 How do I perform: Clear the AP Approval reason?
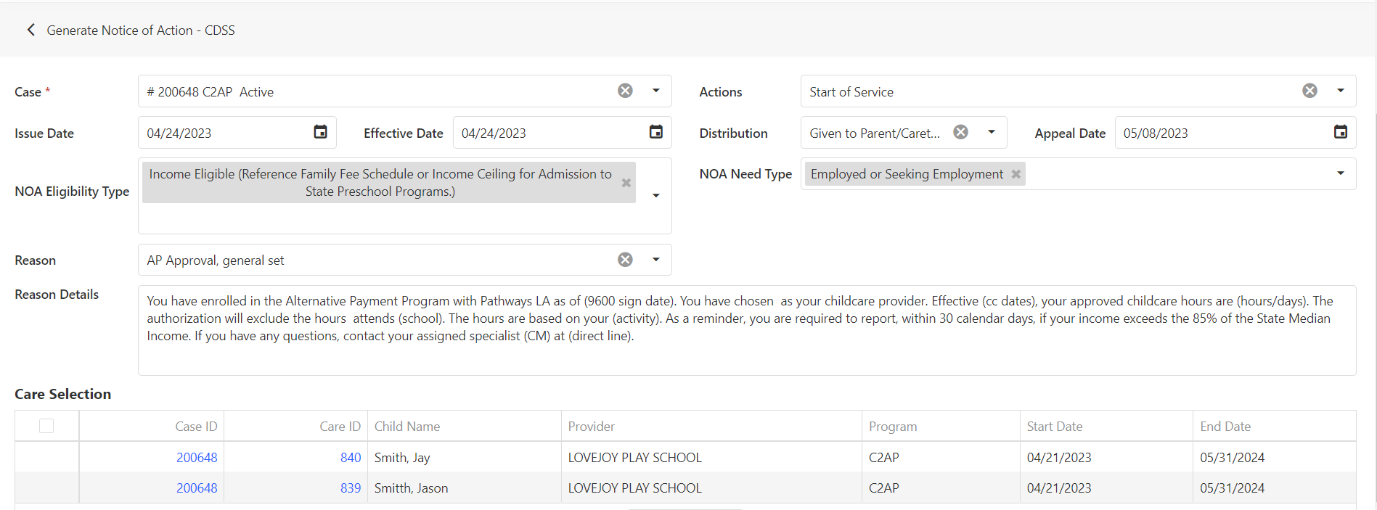[625, 260]
